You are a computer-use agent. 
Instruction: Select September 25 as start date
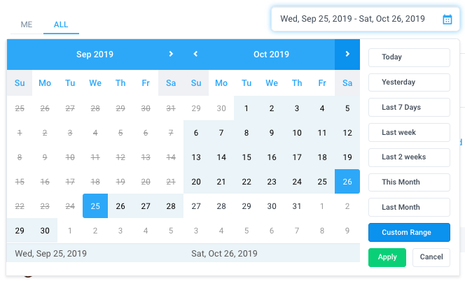click(95, 206)
